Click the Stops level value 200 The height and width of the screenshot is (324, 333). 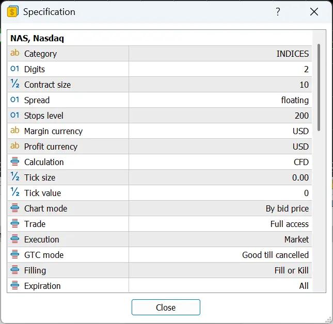[x=302, y=116]
